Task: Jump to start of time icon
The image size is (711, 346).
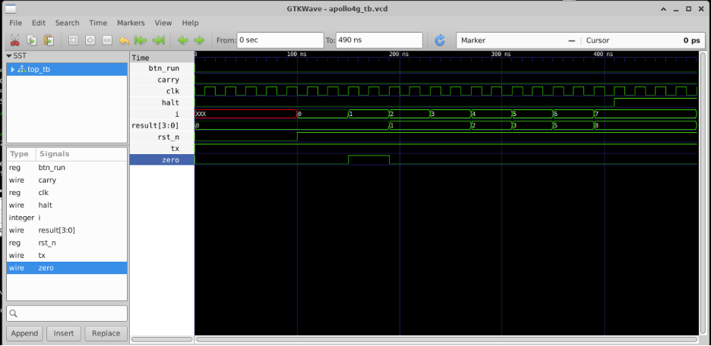Action: click(141, 40)
